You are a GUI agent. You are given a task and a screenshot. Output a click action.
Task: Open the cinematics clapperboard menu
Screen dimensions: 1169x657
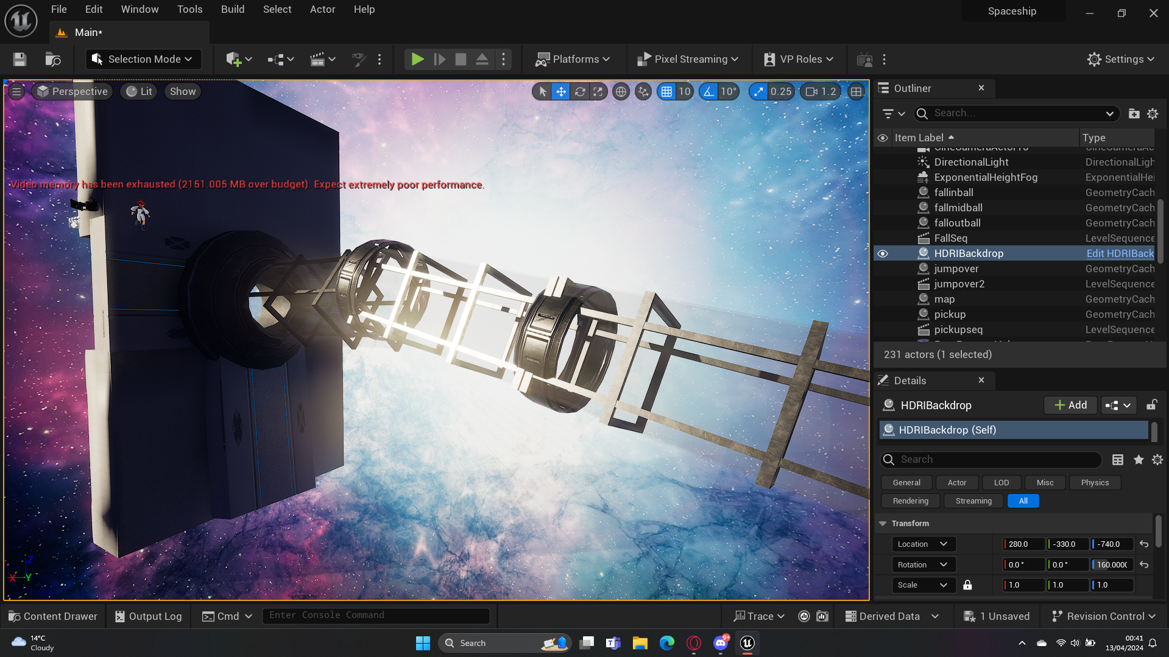pyautogui.click(x=322, y=59)
